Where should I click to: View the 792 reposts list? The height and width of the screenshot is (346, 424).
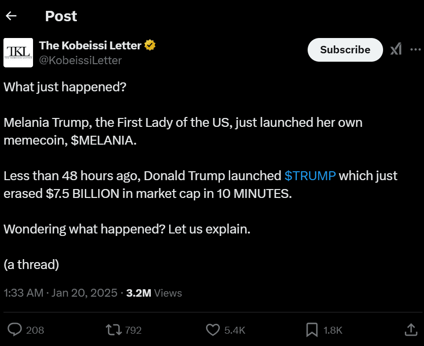coord(132,330)
